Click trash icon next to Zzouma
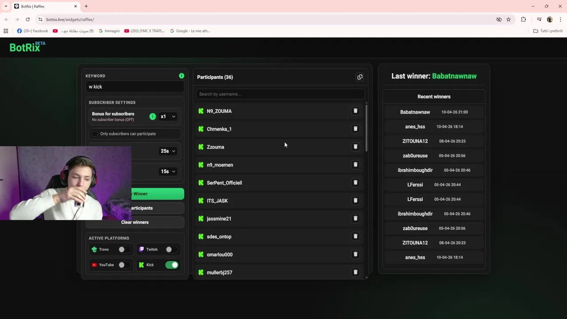 tap(355, 147)
